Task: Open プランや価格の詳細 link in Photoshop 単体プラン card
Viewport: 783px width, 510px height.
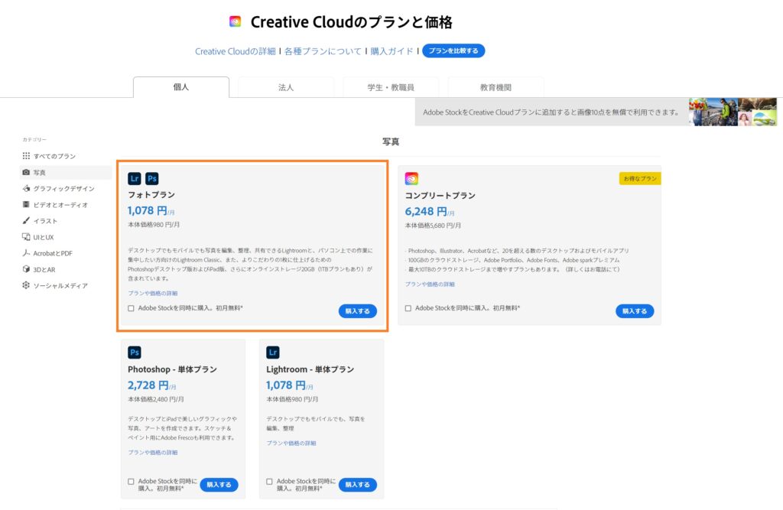Action: click(x=153, y=453)
